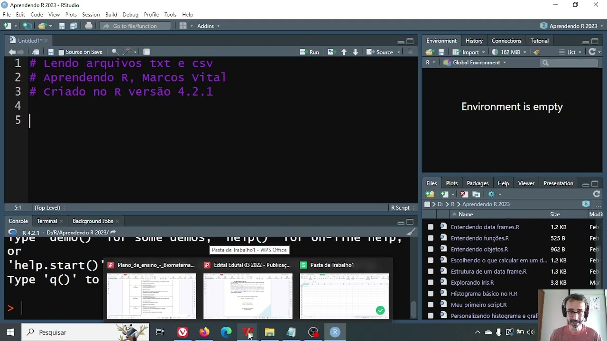Image resolution: width=607 pixels, height=341 pixels.
Task: Delete selected files with the red X icon
Action: pyautogui.click(x=464, y=194)
